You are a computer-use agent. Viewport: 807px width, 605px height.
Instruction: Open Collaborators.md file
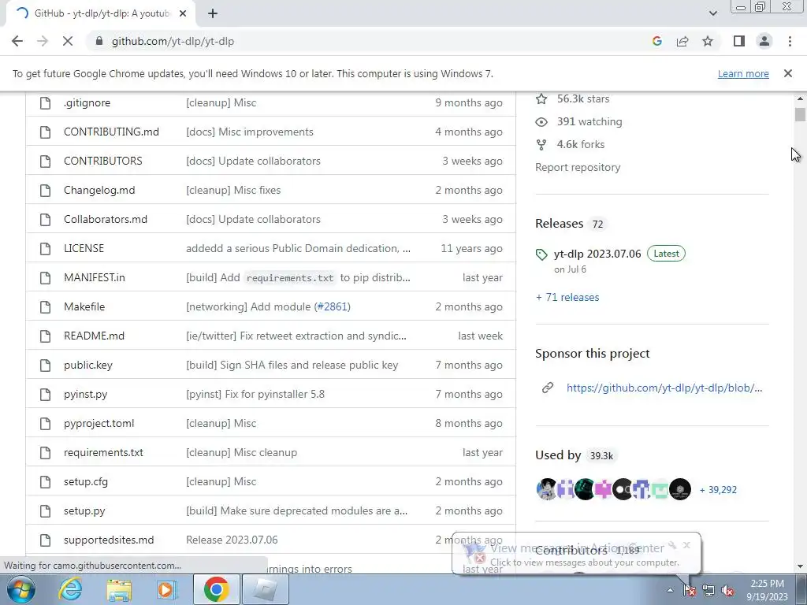106,219
